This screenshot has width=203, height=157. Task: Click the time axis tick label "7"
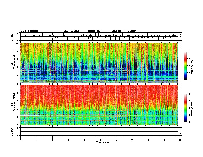tap(132, 140)
